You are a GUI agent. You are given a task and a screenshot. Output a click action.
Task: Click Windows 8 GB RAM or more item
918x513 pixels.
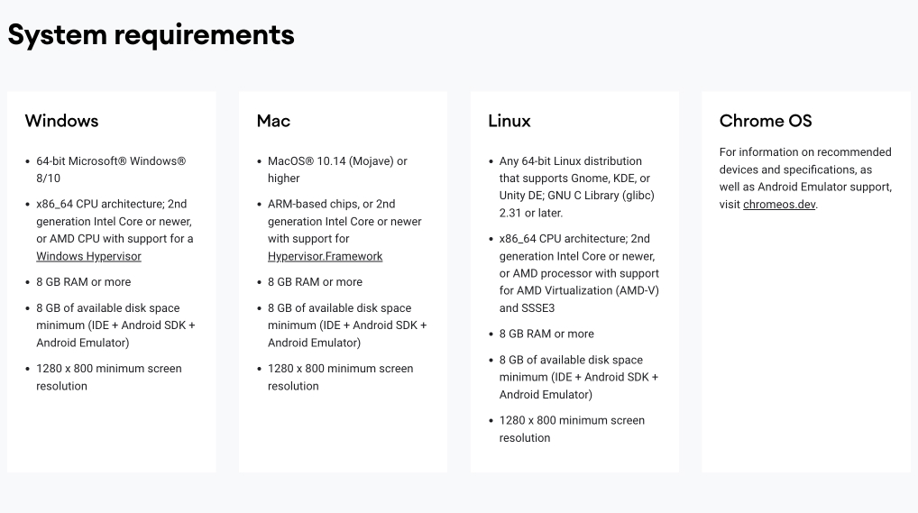tap(84, 281)
